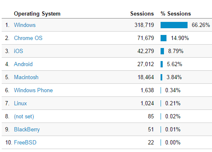The image size is (212, 152).
Task: Sort by the Sessions column header
Action: (x=142, y=13)
